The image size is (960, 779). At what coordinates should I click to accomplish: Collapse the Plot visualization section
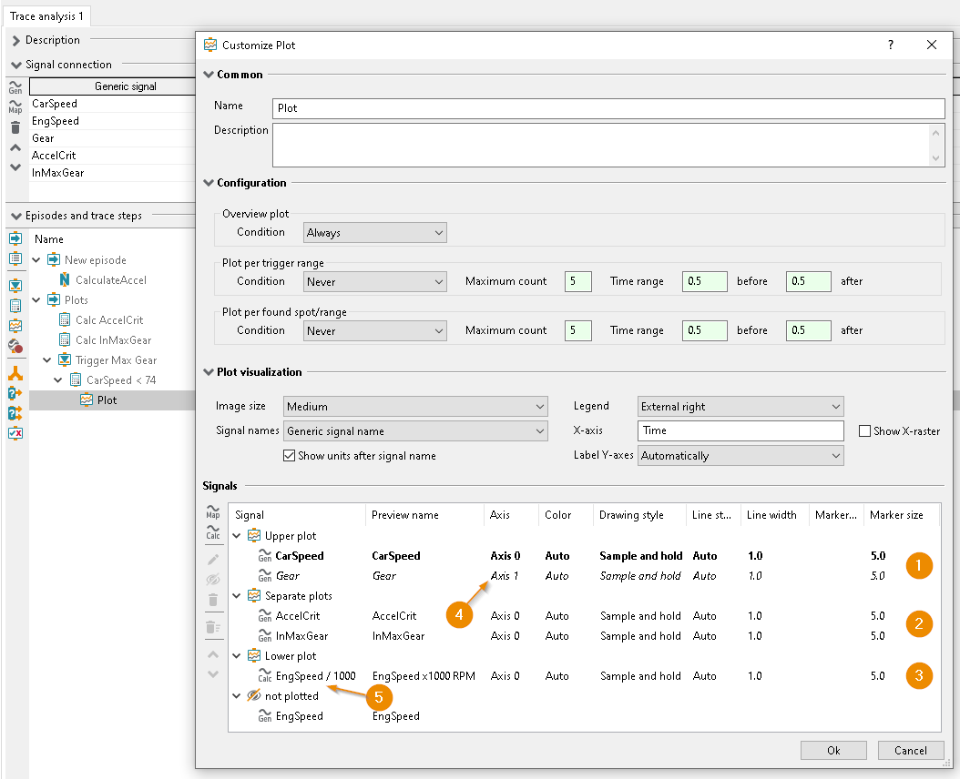209,372
